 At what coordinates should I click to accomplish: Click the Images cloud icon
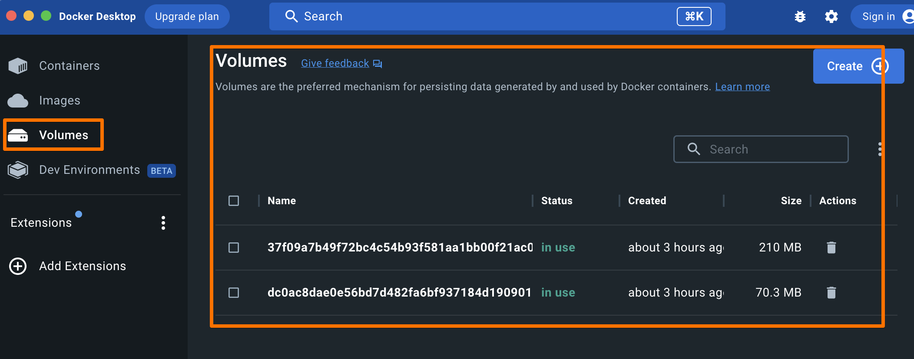pyautogui.click(x=18, y=101)
